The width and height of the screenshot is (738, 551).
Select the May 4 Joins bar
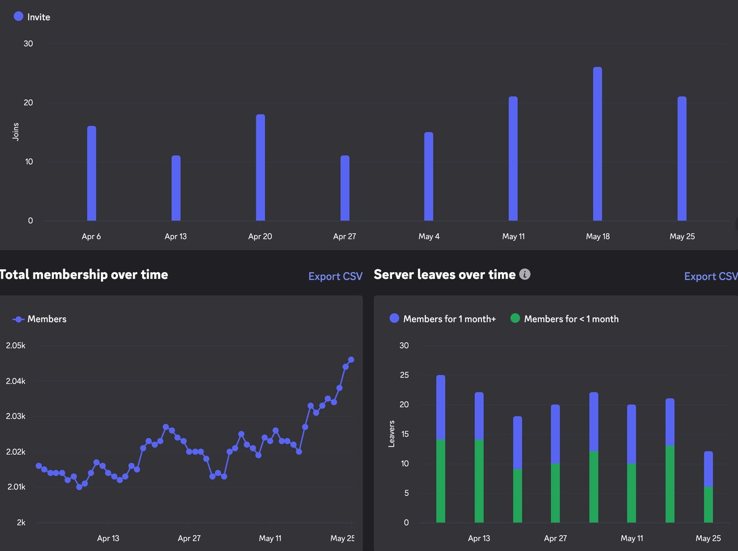pos(429,177)
